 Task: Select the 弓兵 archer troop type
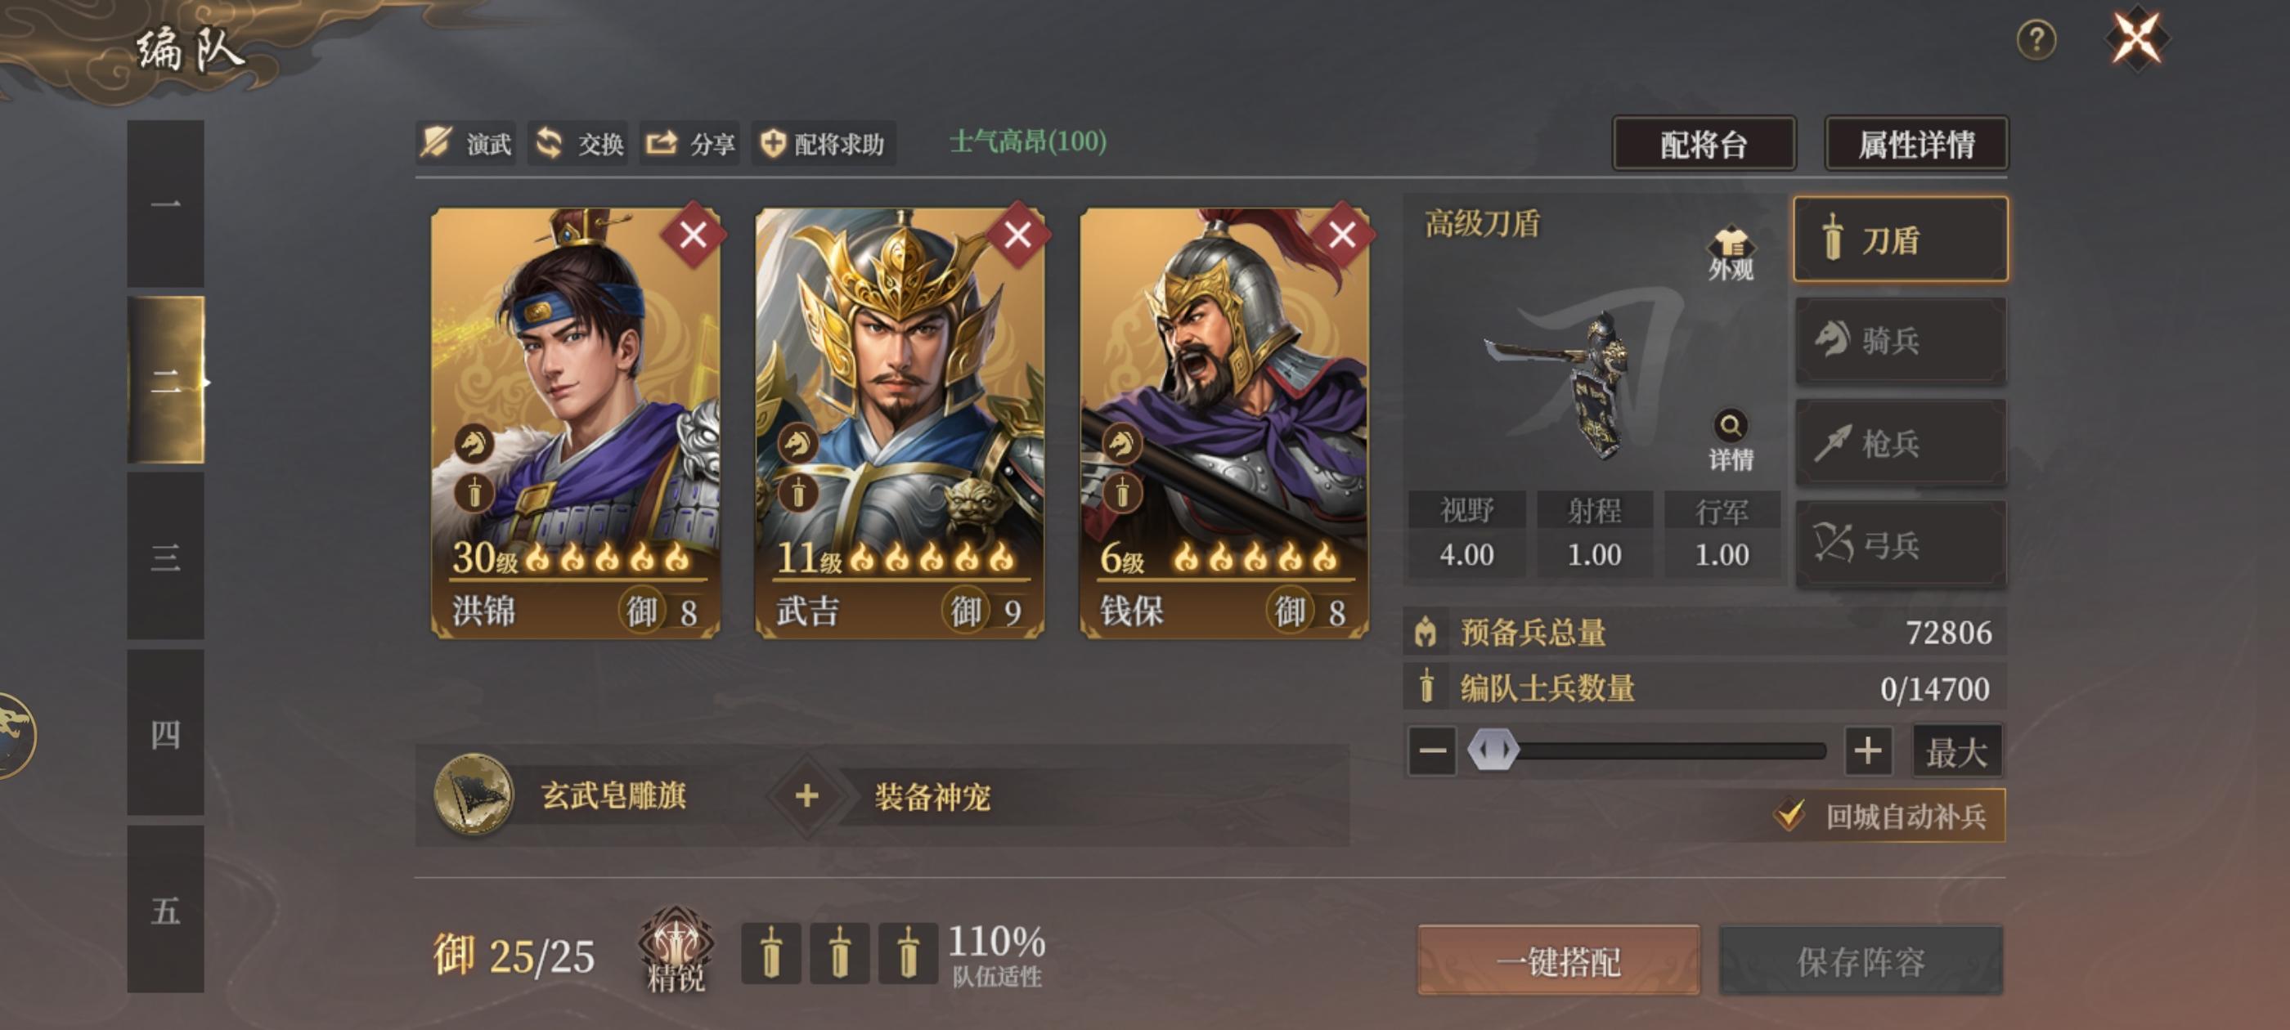(x=1901, y=544)
